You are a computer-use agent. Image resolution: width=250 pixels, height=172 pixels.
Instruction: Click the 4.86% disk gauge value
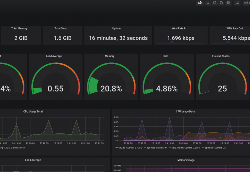click(x=167, y=89)
